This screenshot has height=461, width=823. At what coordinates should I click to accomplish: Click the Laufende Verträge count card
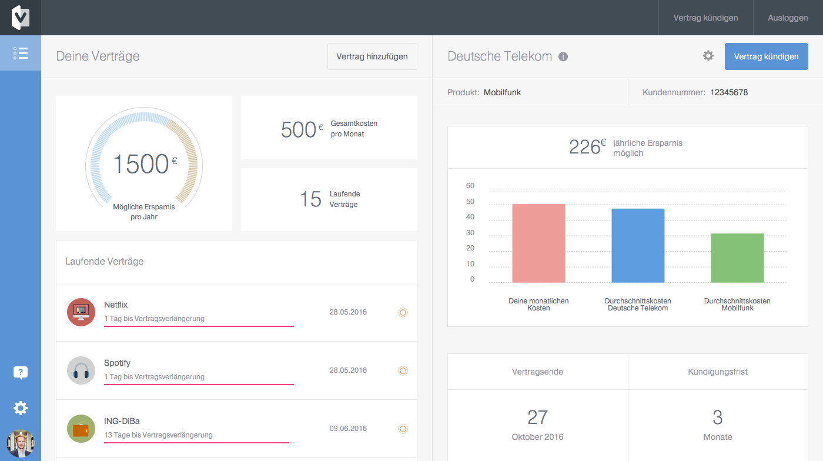click(x=329, y=199)
